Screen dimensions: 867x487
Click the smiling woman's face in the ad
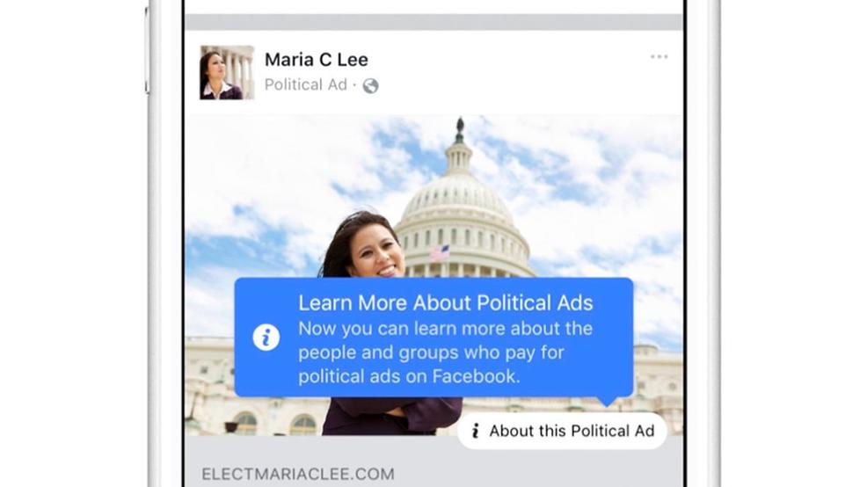tap(377, 251)
